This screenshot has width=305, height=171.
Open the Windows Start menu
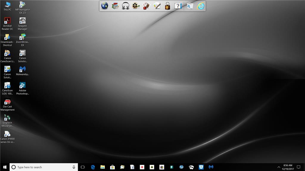[5, 167]
